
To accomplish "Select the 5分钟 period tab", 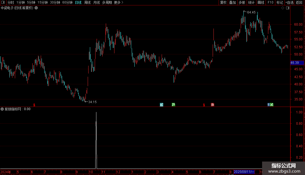I will pyautogui.click(x=31, y=2).
